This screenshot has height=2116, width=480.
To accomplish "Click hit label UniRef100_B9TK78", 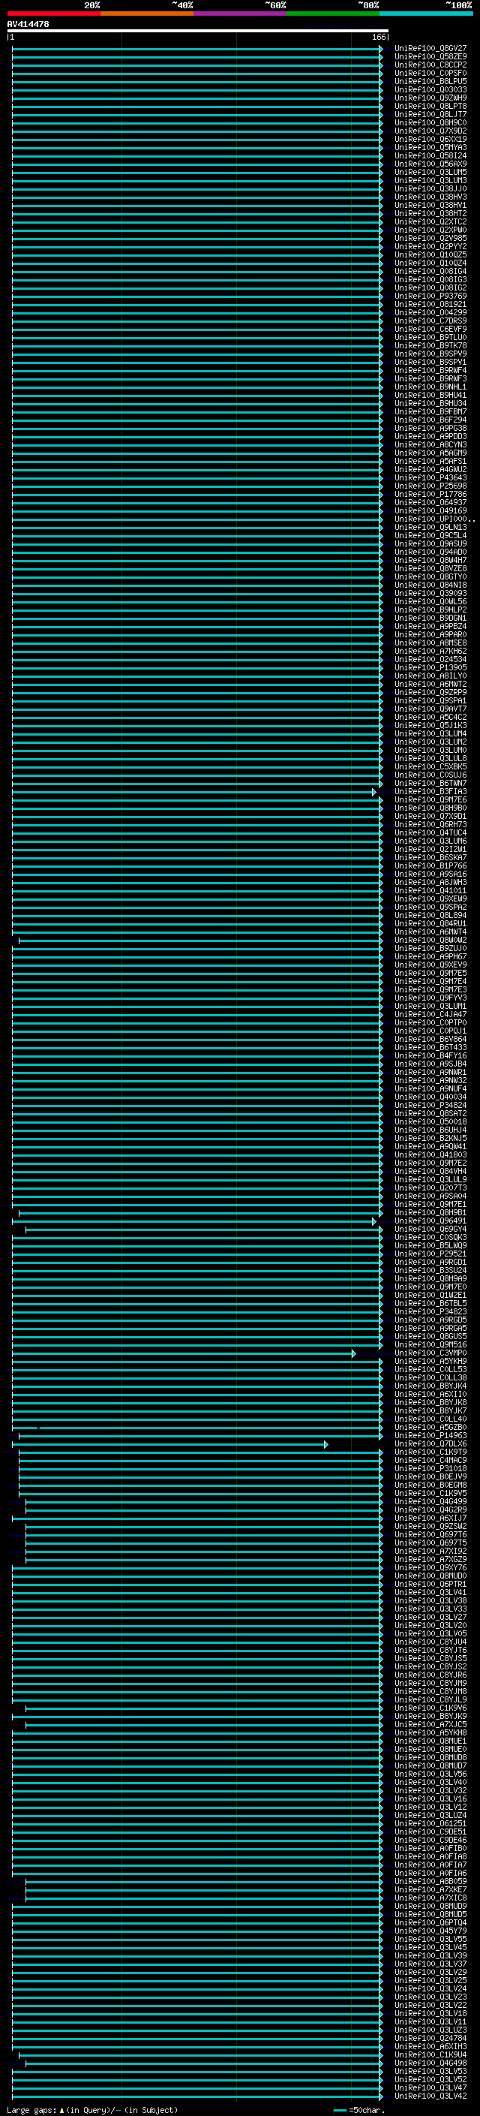I will click(x=430, y=346).
